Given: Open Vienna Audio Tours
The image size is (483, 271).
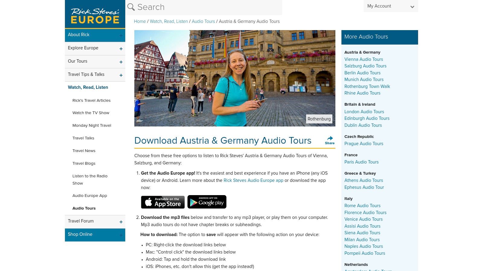Looking at the screenshot, I should pos(363,59).
